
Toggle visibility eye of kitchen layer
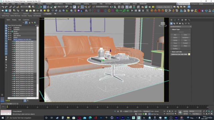tap(10, 38)
